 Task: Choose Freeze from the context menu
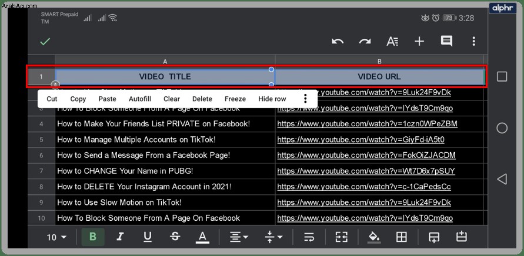click(235, 99)
